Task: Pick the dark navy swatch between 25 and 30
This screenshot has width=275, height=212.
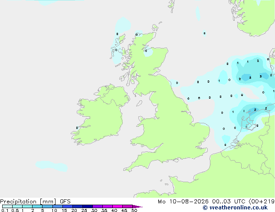Action: pyautogui.click(x=87, y=206)
